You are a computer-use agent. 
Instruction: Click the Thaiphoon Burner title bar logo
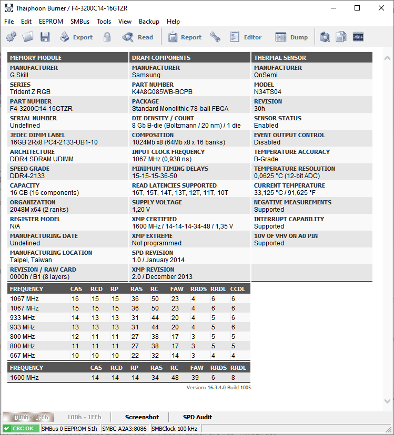8,8
